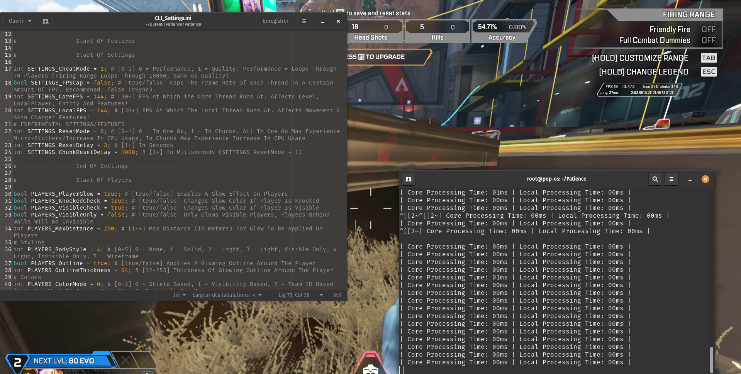Click the ESC key prompt for Change Legend
Screen dimensions: 741x374
709,72
